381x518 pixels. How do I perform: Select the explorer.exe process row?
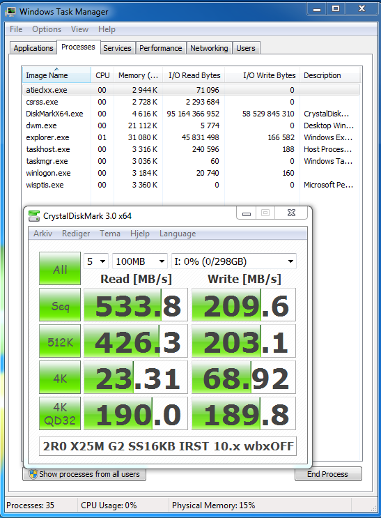[191, 137]
